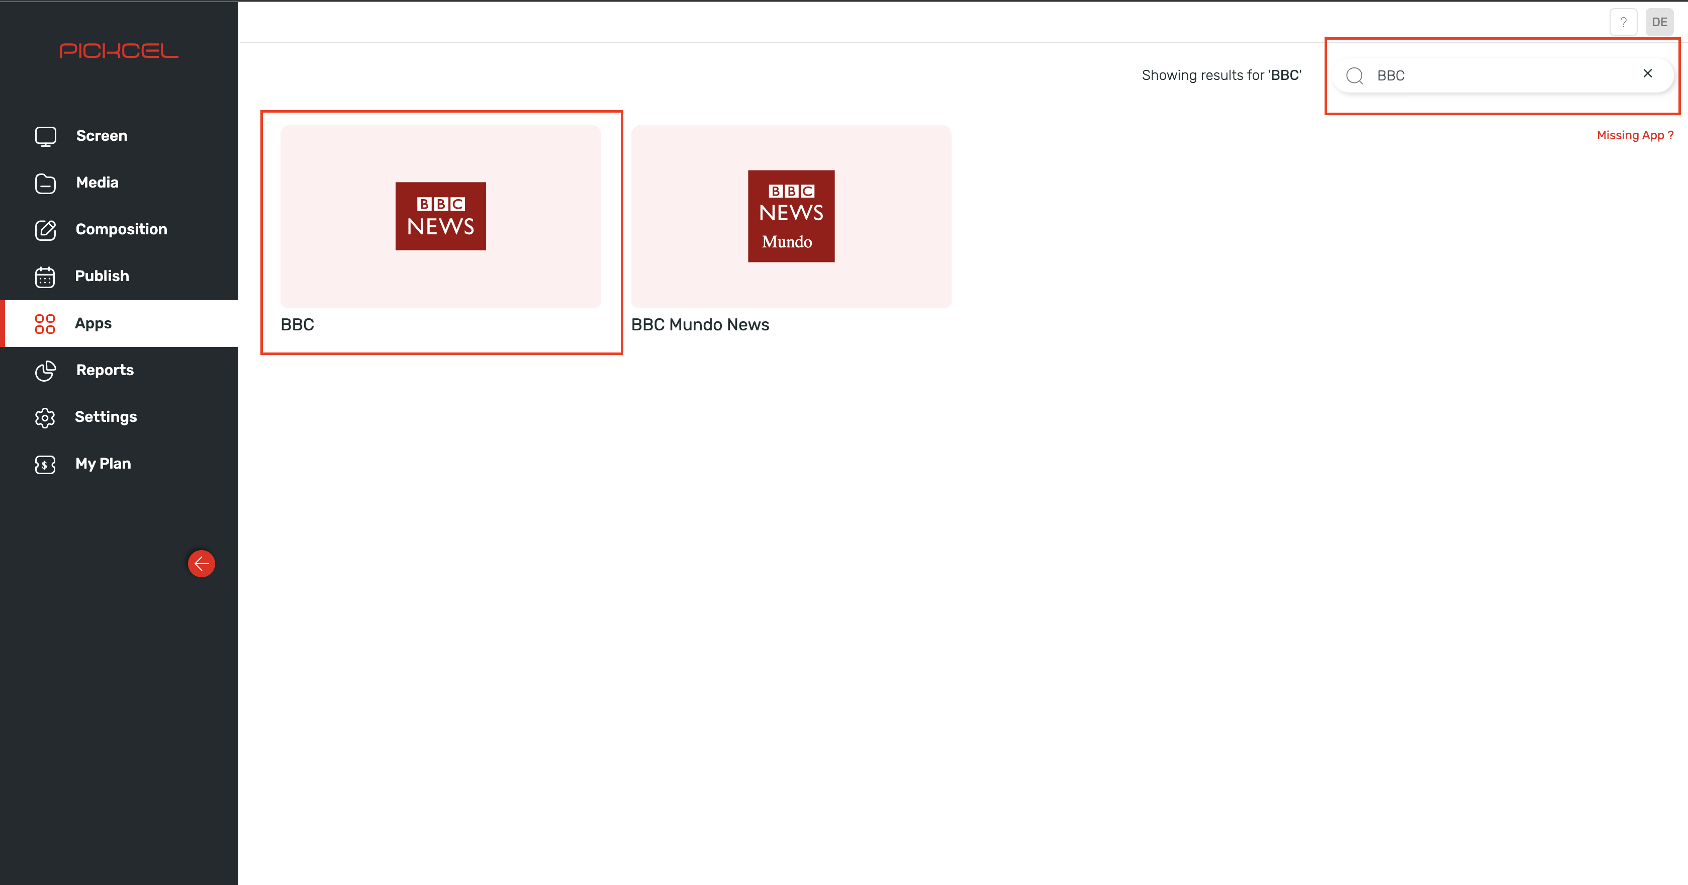
Task: Click 'Showing results for BBC' text
Action: pos(1222,75)
